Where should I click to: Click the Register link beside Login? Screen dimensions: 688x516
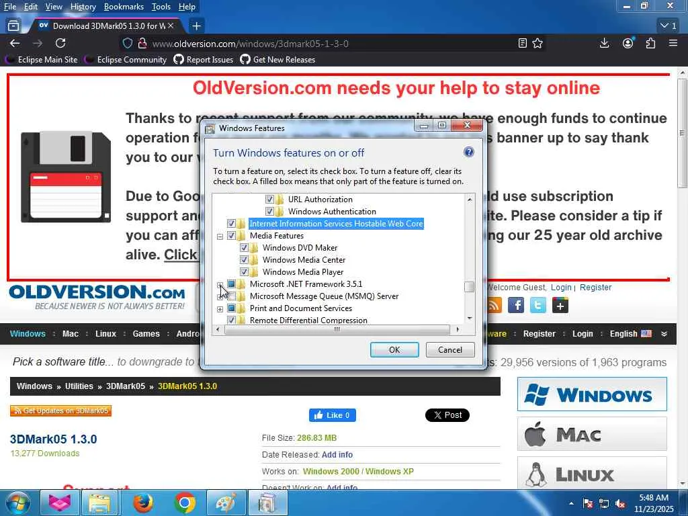[595, 288]
